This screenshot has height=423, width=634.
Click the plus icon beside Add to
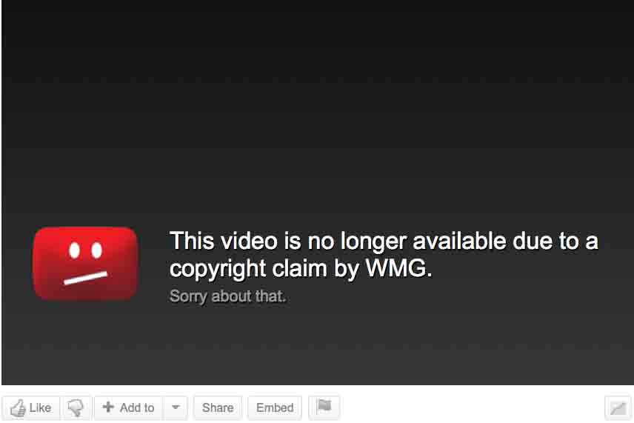(108, 407)
